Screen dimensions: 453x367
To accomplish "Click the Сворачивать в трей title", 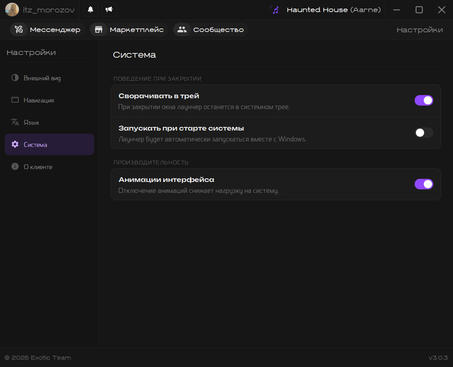I will point(159,96).
